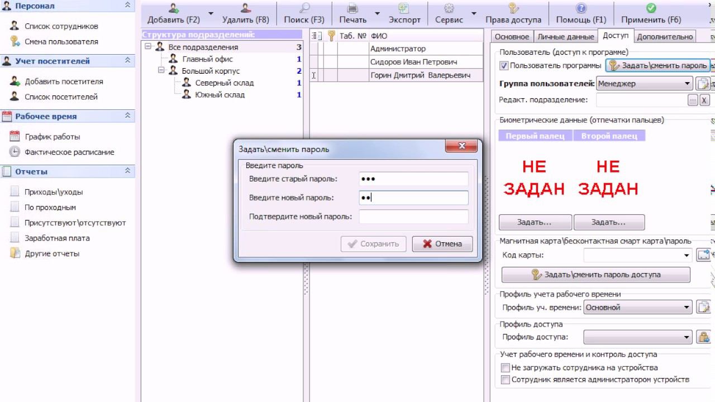Viewport: 715px width, 402px height.
Task: Click Применить (F6) apply button
Action: (x=651, y=14)
